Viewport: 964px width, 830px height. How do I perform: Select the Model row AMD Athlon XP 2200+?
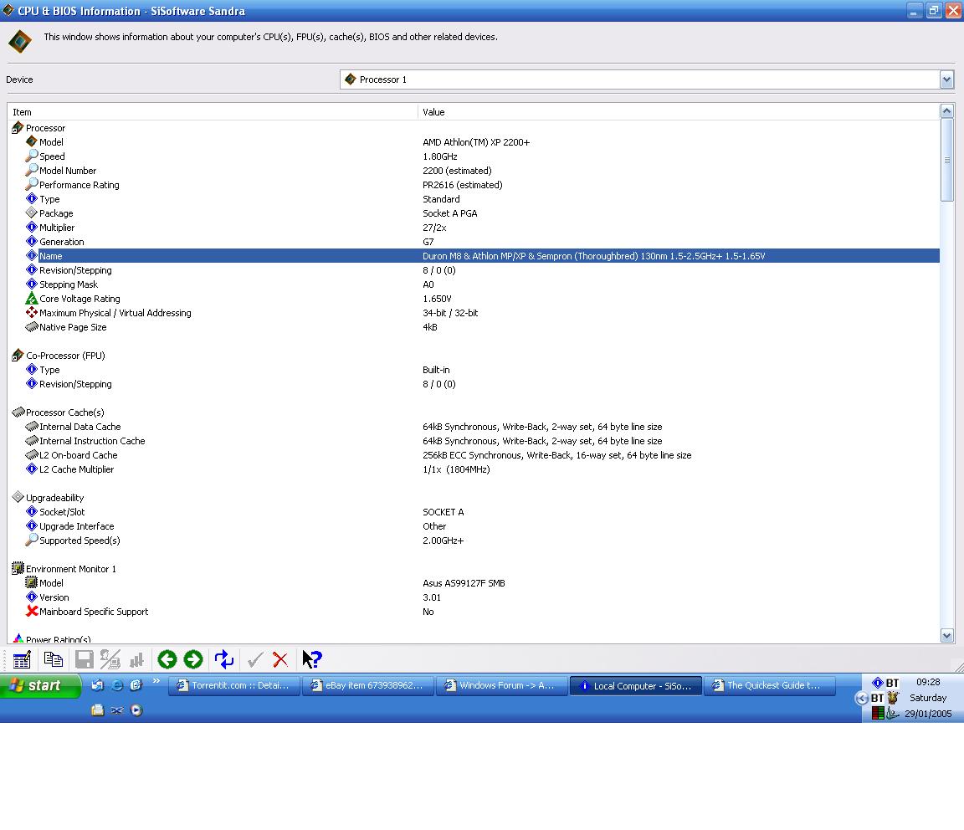coord(483,142)
